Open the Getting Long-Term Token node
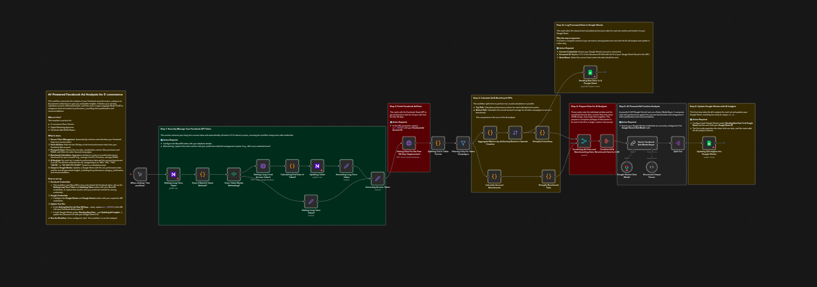This screenshot has height=287, width=817. [173, 174]
